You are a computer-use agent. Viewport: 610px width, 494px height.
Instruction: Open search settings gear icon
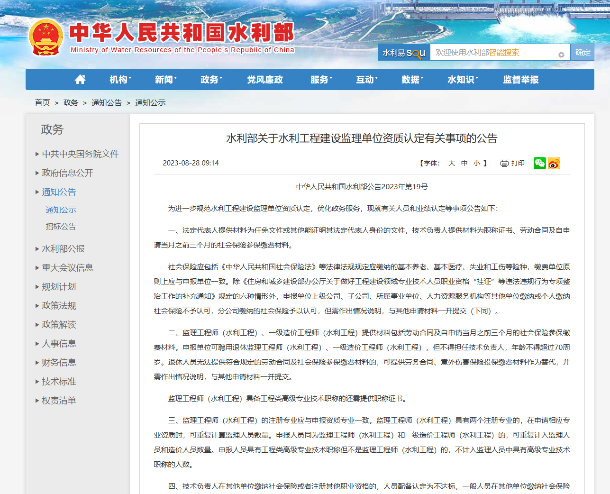pyautogui.click(x=561, y=55)
